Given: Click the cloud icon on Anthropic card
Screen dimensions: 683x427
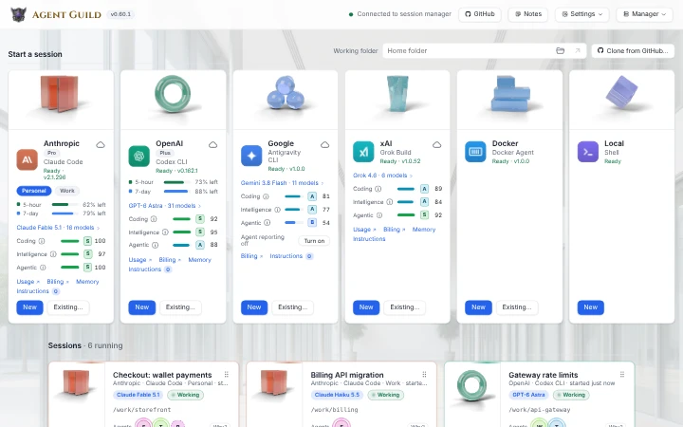Looking at the screenshot, I should (101, 144).
